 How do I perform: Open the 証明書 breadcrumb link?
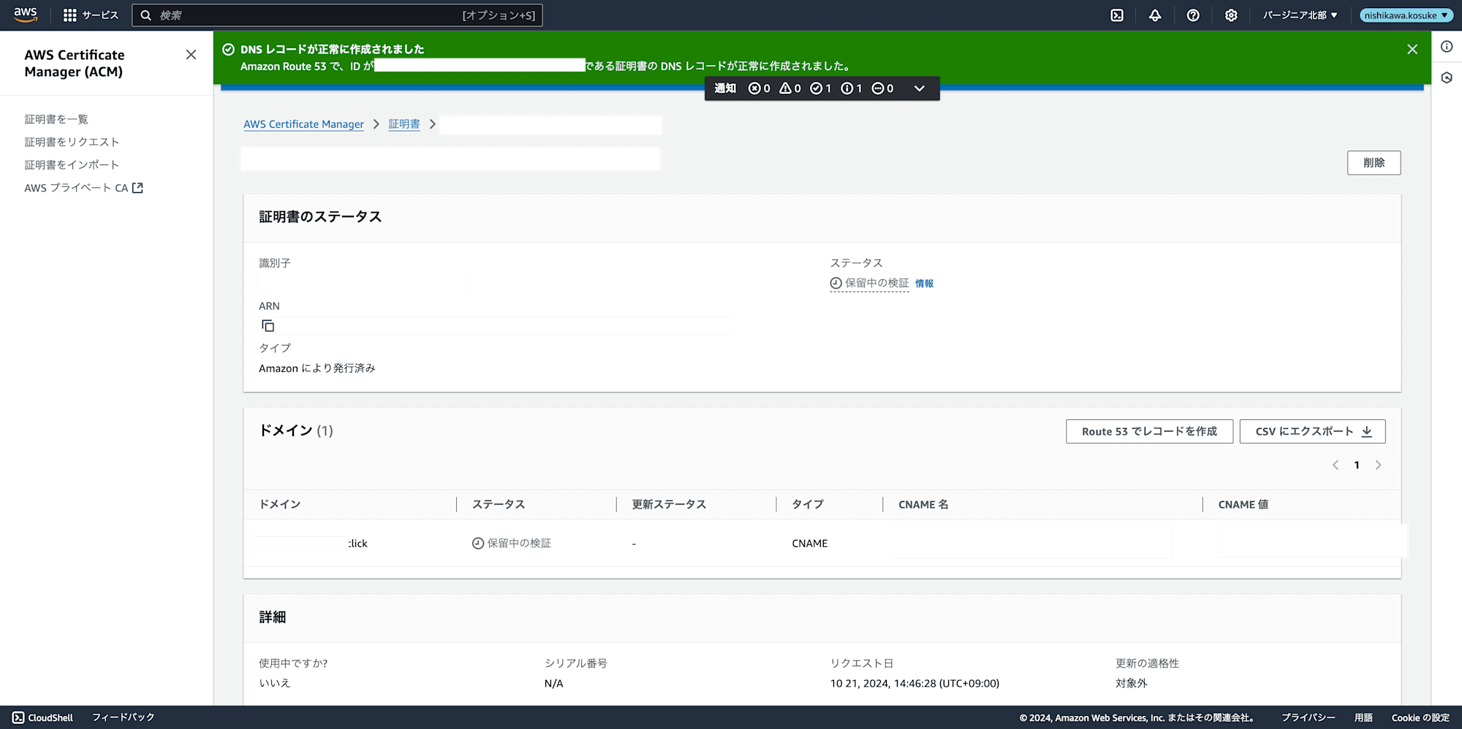[x=404, y=124]
